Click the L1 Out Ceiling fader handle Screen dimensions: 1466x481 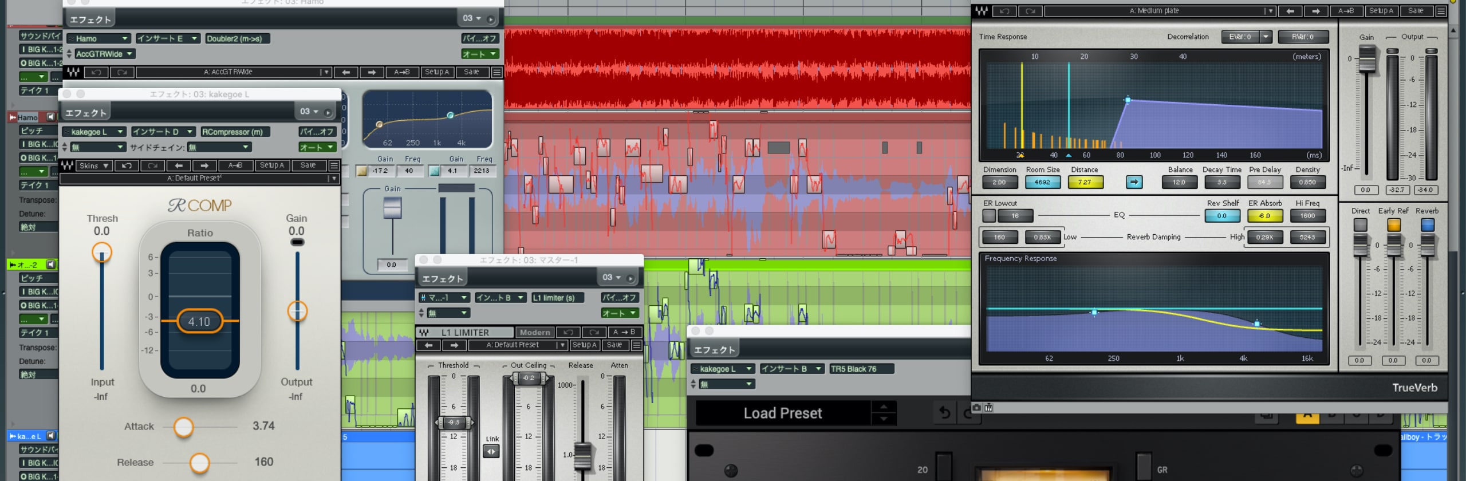(x=529, y=378)
